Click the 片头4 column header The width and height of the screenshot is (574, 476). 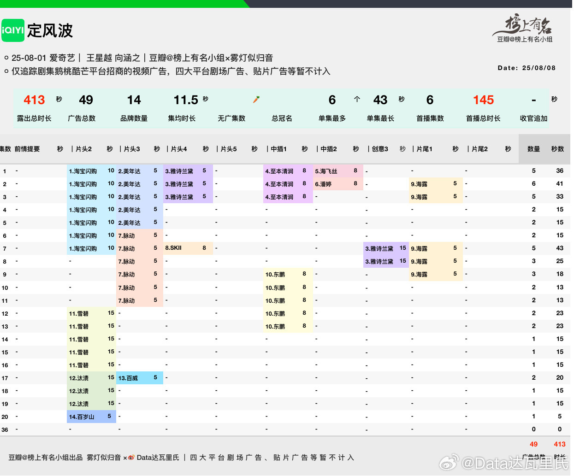coord(178,149)
